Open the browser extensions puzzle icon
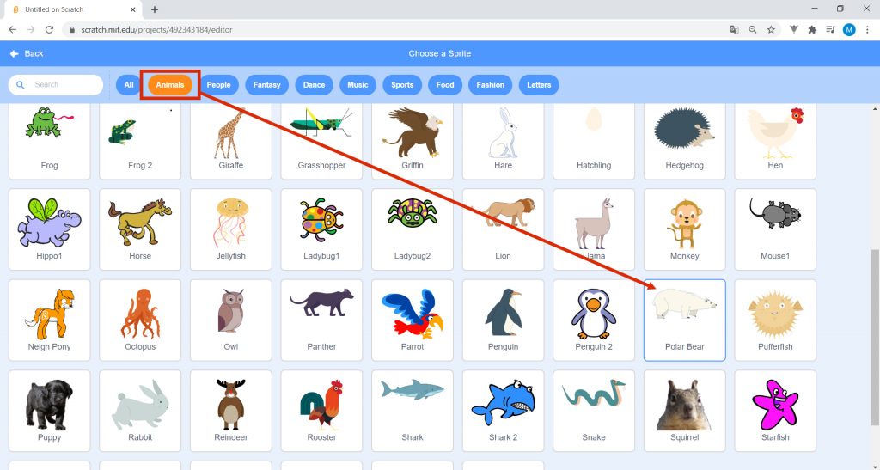Screen dimensions: 880x470 [812, 30]
